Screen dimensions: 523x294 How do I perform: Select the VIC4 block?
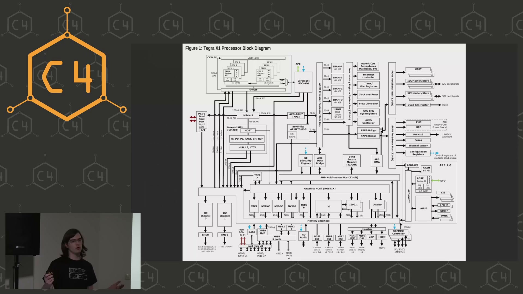point(254,206)
